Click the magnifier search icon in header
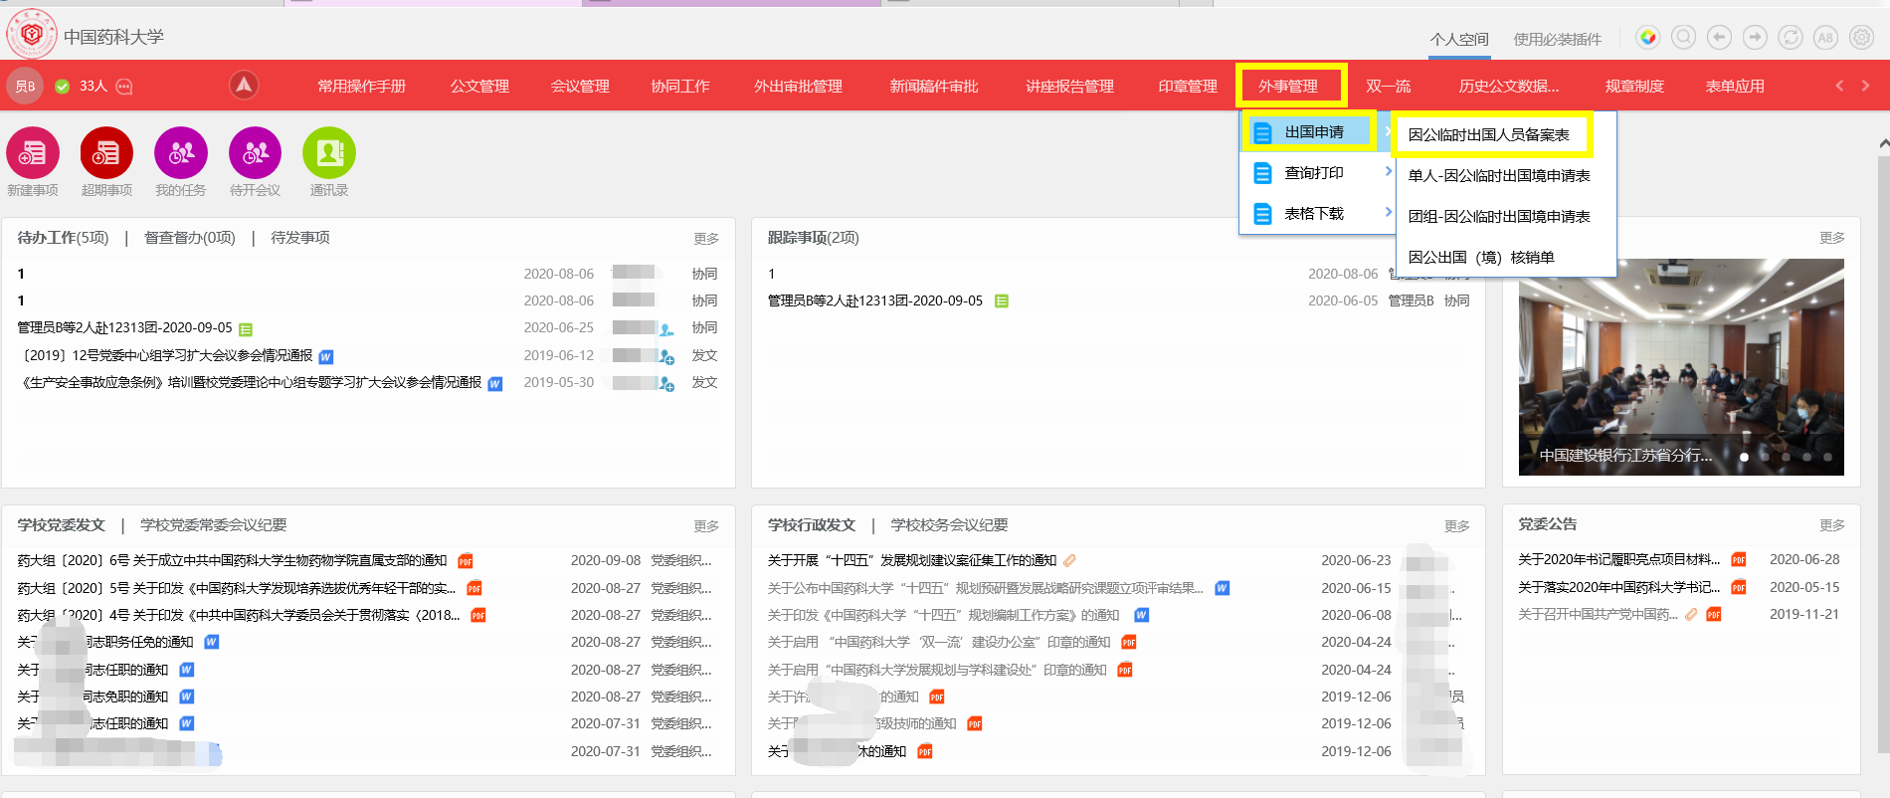This screenshot has height=798, width=1890. 1683,38
